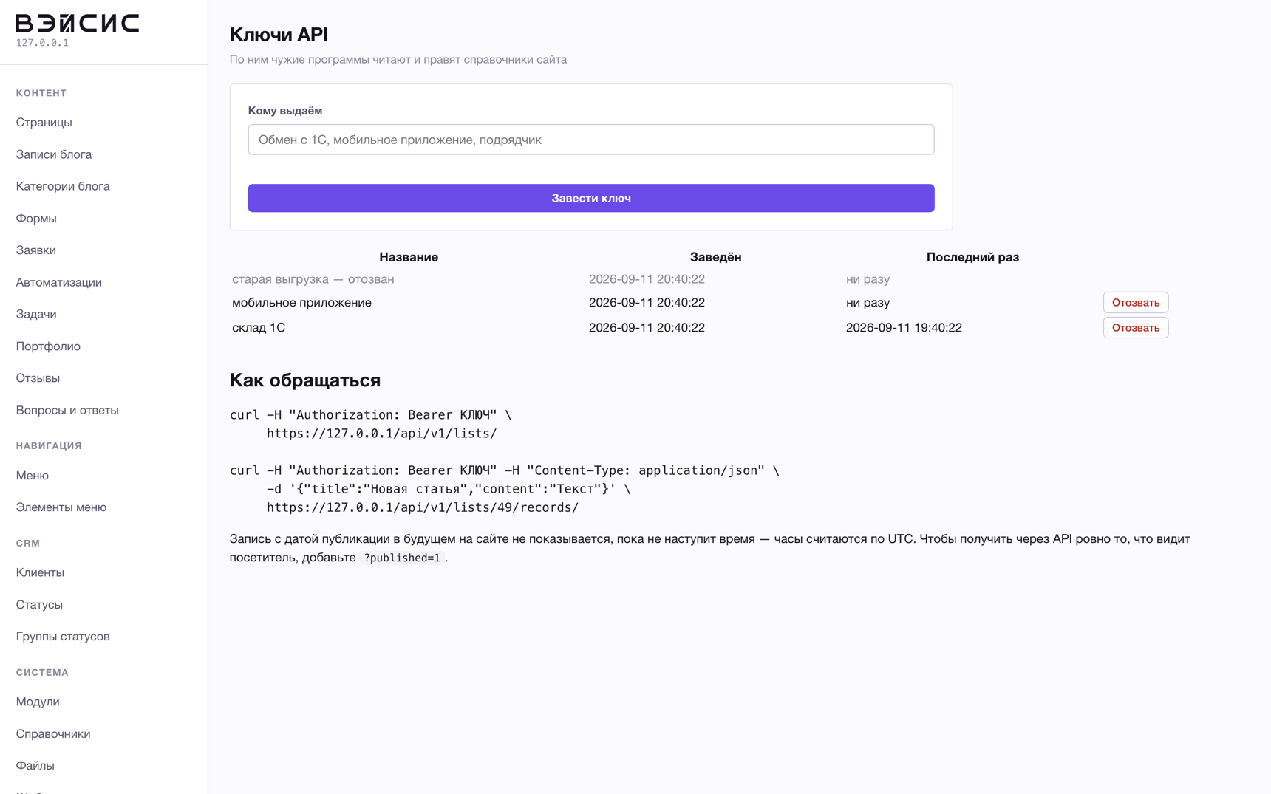The width and height of the screenshot is (1271, 794).
Task: Click the ?published=1 code snippet
Action: 402,558
